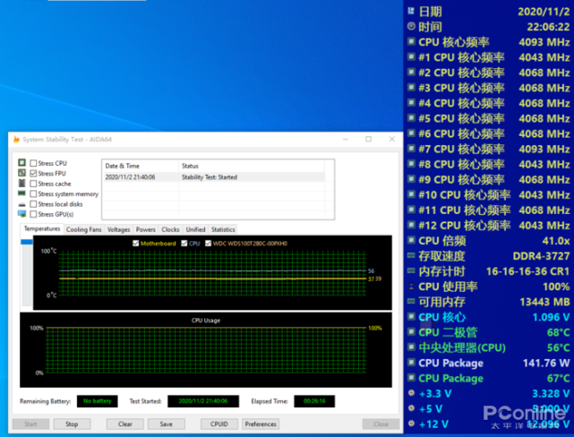Switch to the Cooling Fans tab
Viewport: 574px width, 437px height.
point(83,229)
